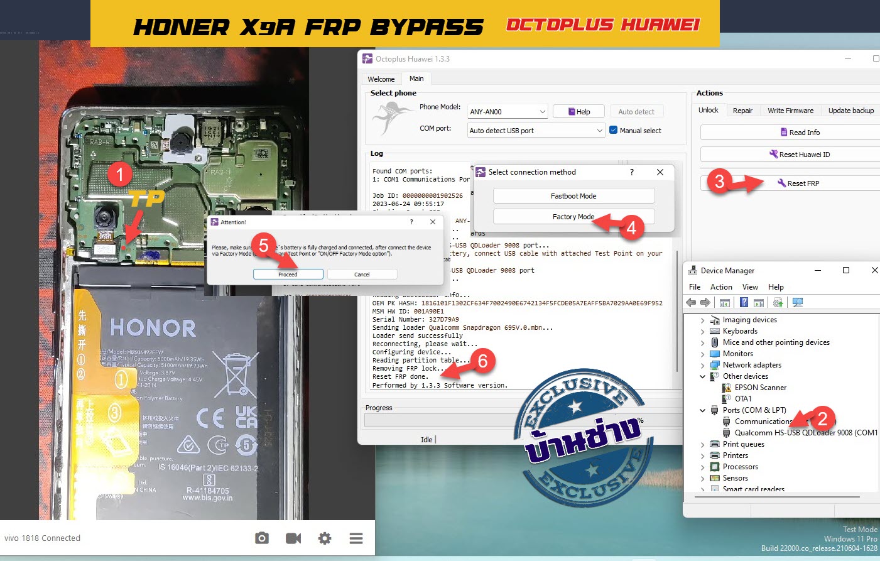Click blue Help icon in Device Manager

744,302
